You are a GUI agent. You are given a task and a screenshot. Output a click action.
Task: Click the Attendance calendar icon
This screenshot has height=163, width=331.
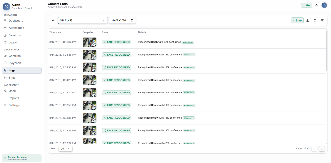coord(5,28)
